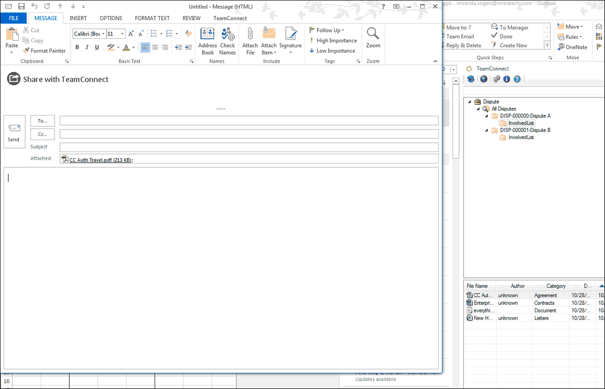The image size is (605, 389).
Task: Open the FILE tab
Action: (x=14, y=18)
